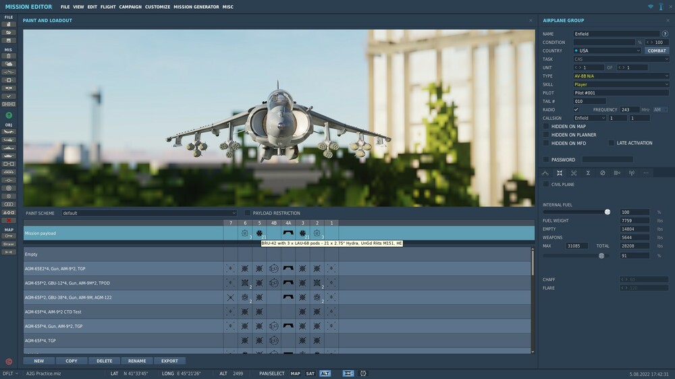Check Hidden on Planner
Screen dimensions: 675x379
546,135
